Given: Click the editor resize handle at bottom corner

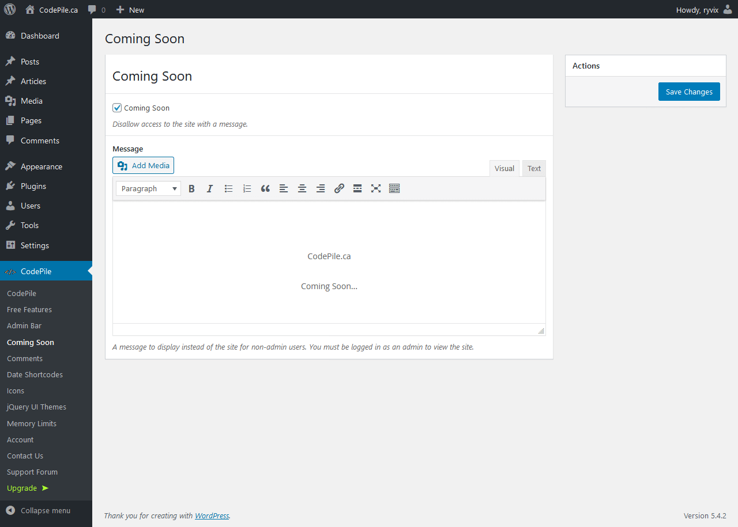Looking at the screenshot, I should (x=541, y=331).
